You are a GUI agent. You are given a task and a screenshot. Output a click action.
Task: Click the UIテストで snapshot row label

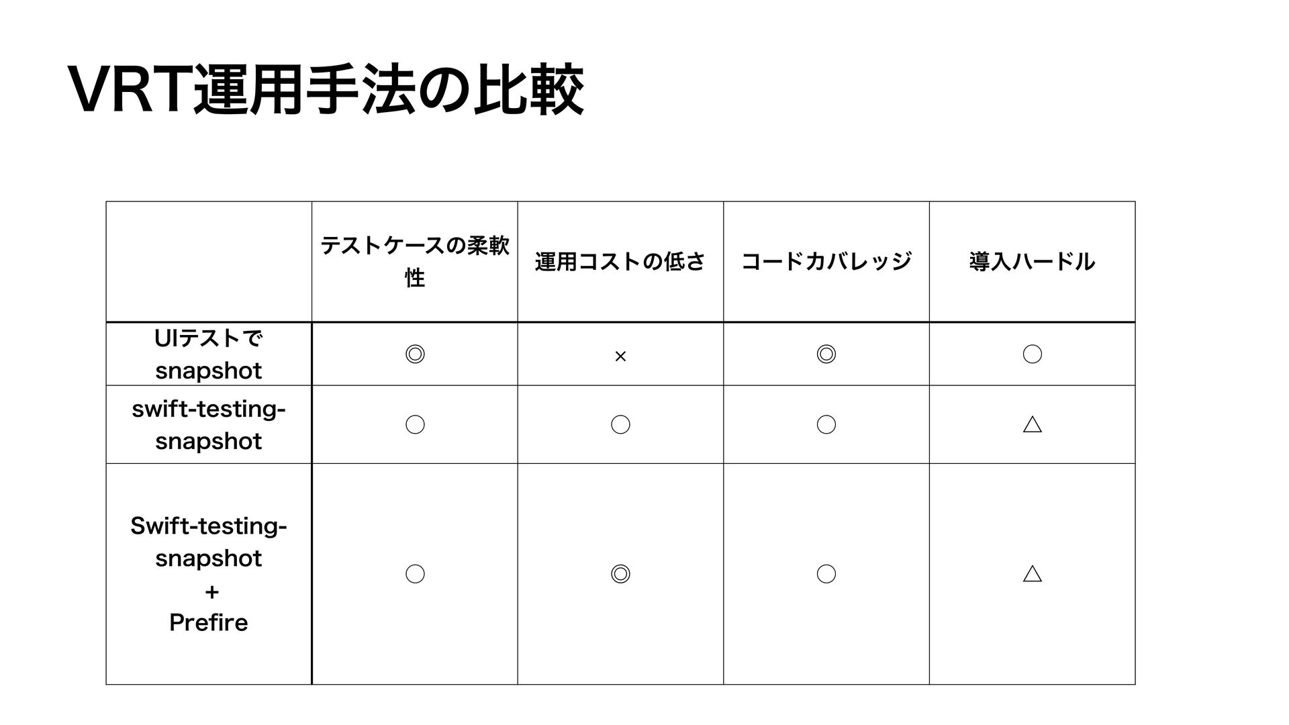[209, 354]
